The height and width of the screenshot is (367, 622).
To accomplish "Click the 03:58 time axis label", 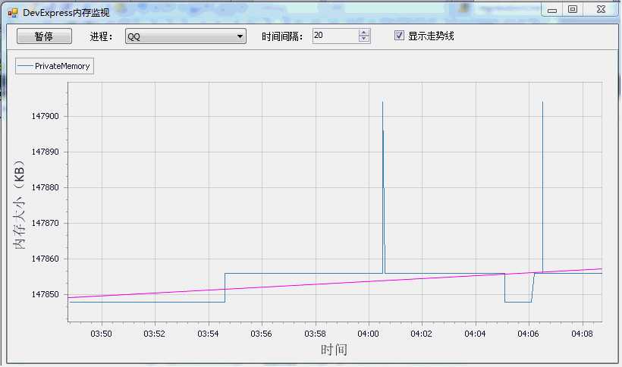I will point(315,334).
